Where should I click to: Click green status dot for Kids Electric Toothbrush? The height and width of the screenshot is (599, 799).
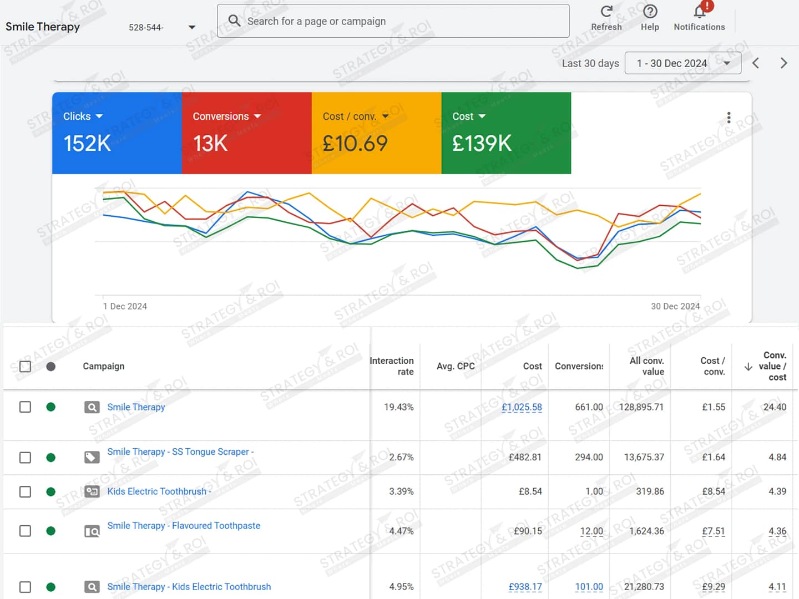51,491
